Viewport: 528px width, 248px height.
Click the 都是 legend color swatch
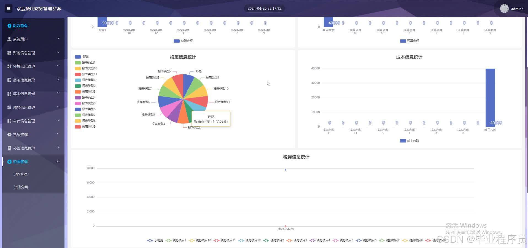click(x=77, y=56)
